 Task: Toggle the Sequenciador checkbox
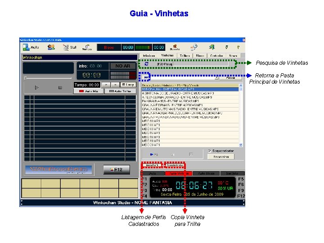click(210, 151)
